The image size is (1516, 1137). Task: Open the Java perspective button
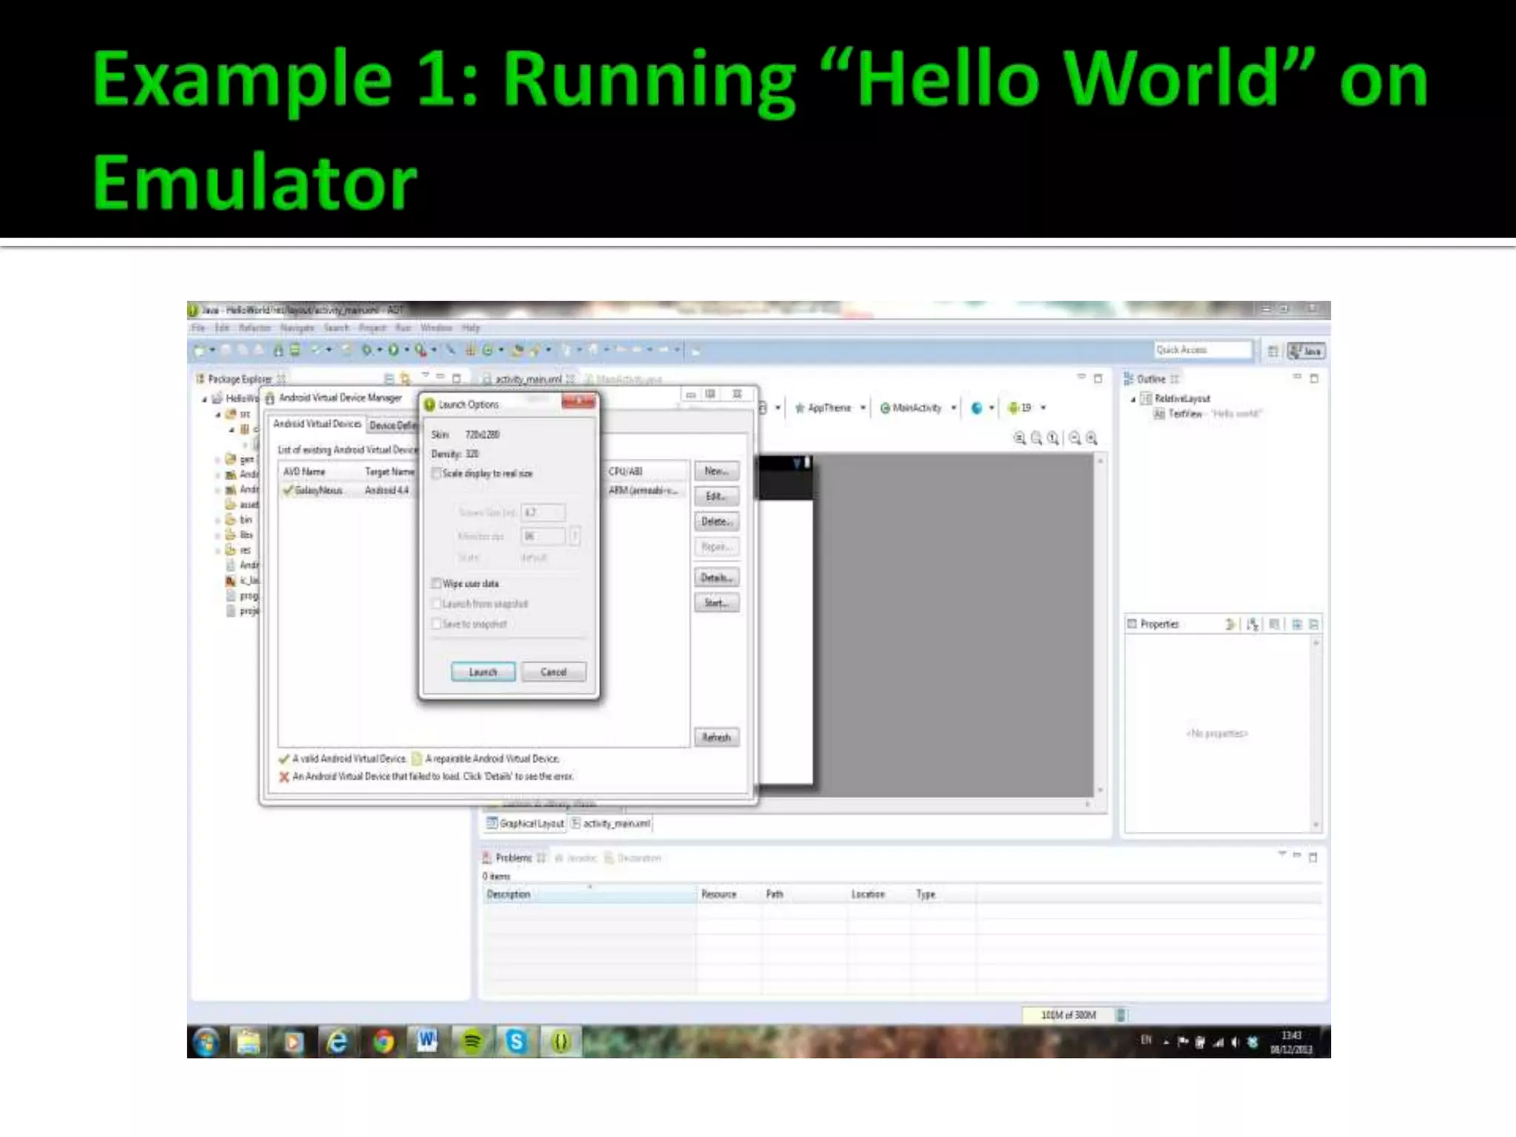pyautogui.click(x=1307, y=351)
